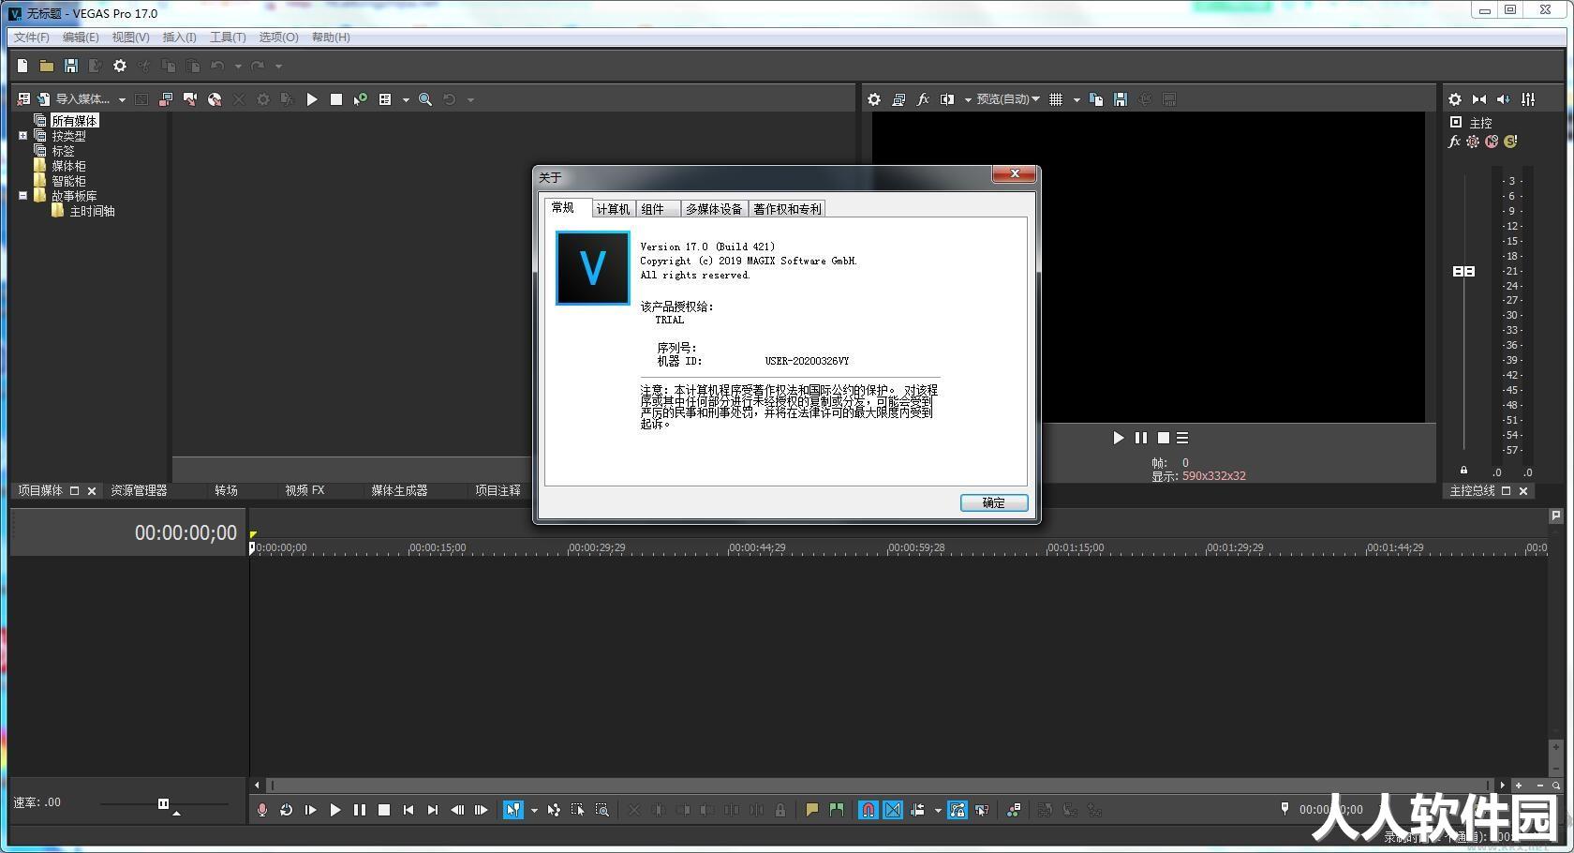The image size is (1574, 853).
Task: Click the Import Media button in Project Media
Action: [x=73, y=99]
